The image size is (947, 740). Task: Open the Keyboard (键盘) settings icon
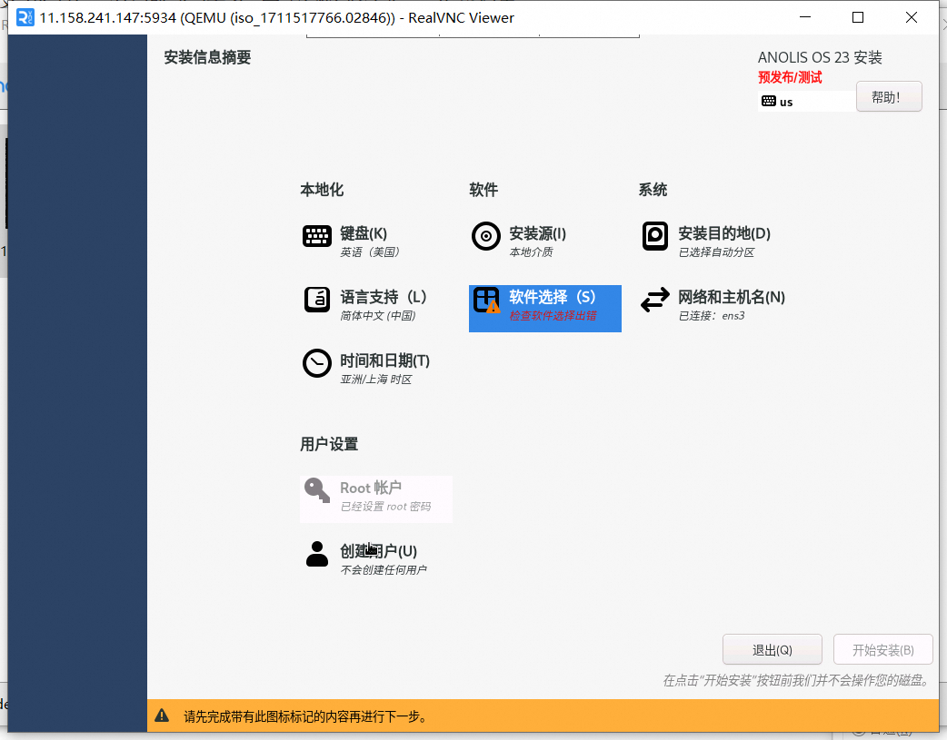pyautogui.click(x=317, y=236)
